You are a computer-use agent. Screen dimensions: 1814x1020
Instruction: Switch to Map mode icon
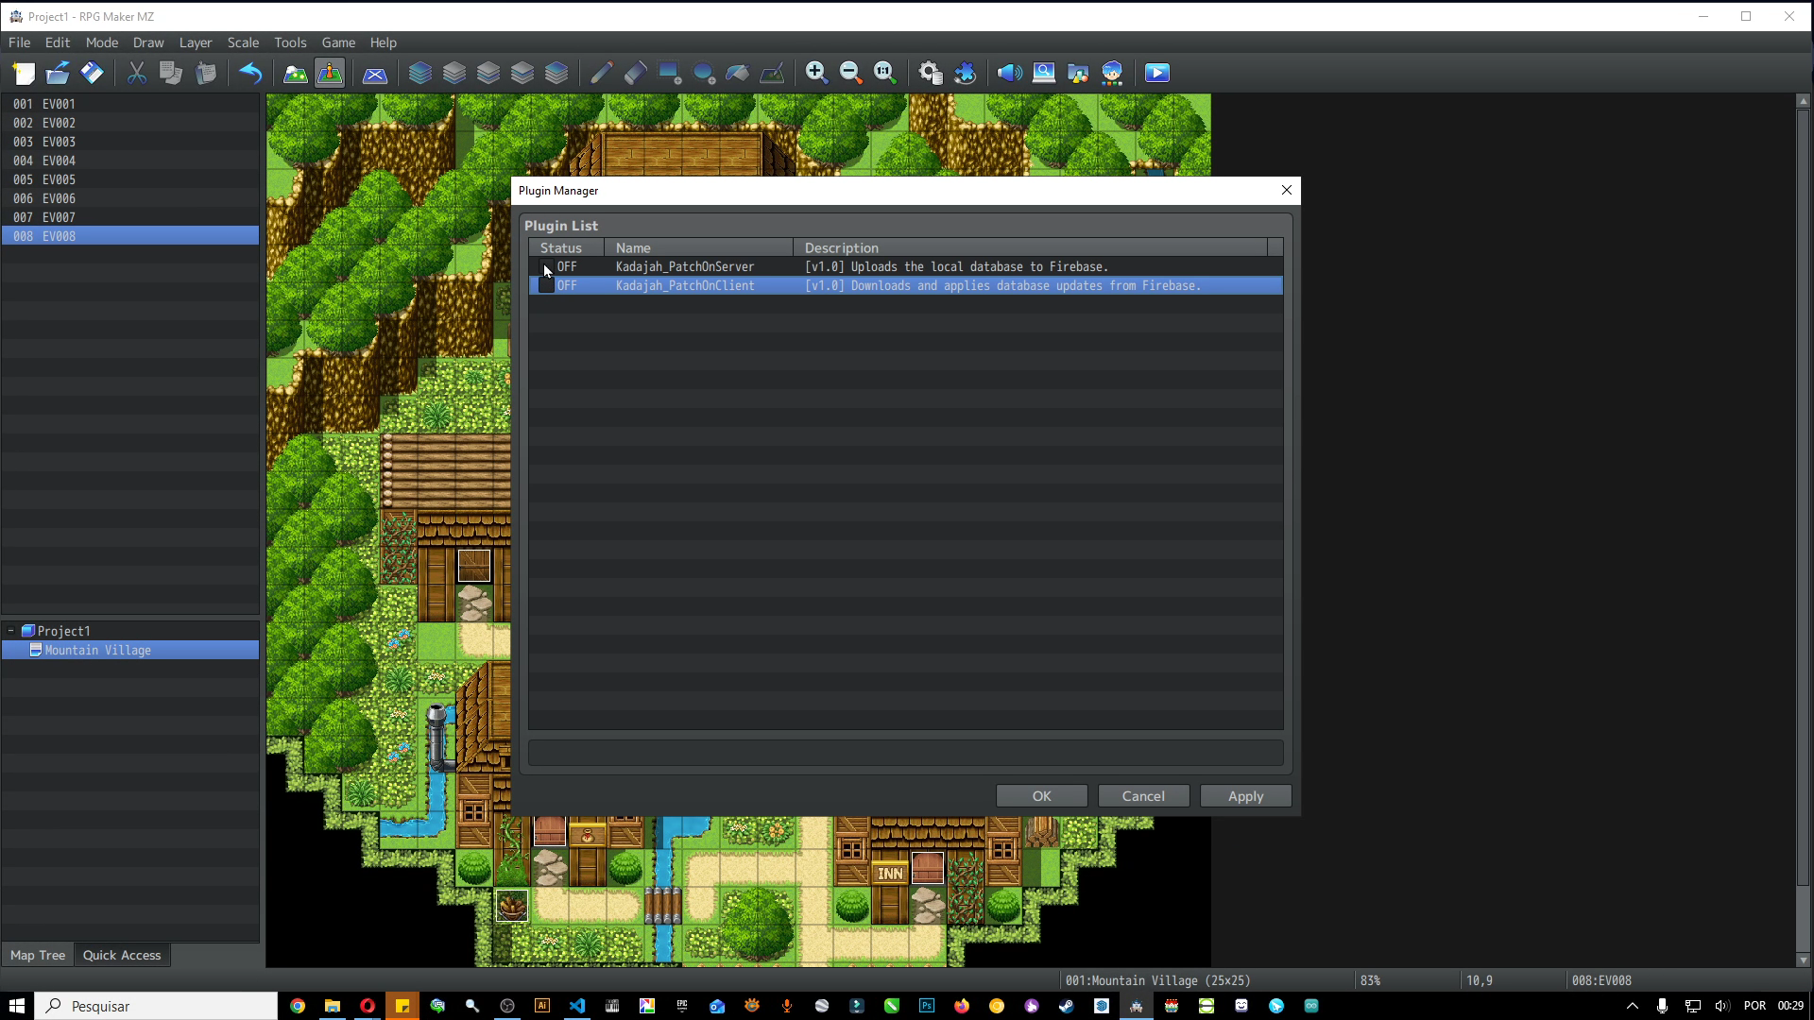[x=296, y=73]
